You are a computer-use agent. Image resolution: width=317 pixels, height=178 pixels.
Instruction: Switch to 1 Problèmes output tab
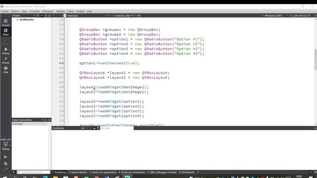59,172
